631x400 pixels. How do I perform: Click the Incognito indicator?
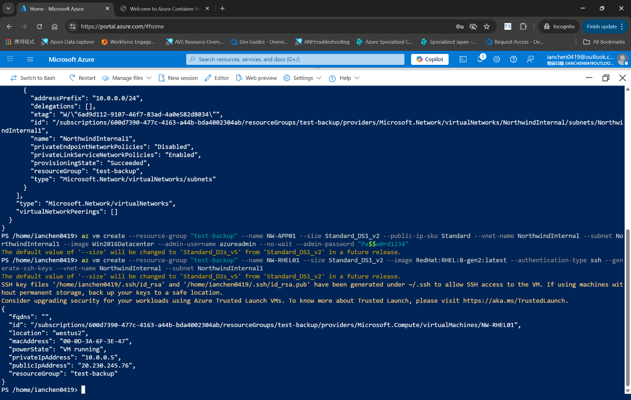559,27
